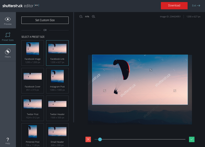Cancel crop with the red X button
This screenshot has width=205, height=147.
coord(88,139)
